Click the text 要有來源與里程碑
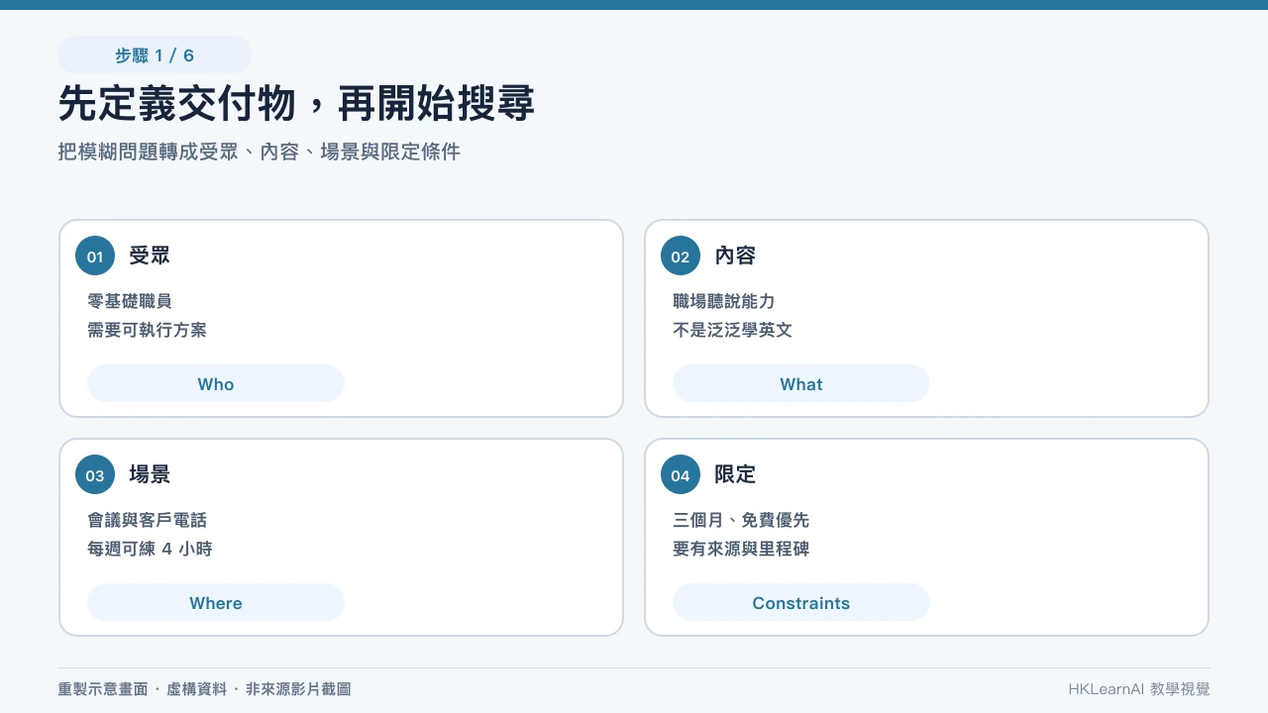 pos(741,549)
